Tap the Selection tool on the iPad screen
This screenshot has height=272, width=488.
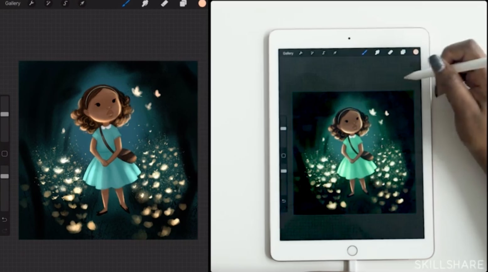coord(323,53)
